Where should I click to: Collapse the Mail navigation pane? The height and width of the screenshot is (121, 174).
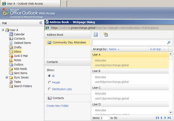click(x=41, y=23)
